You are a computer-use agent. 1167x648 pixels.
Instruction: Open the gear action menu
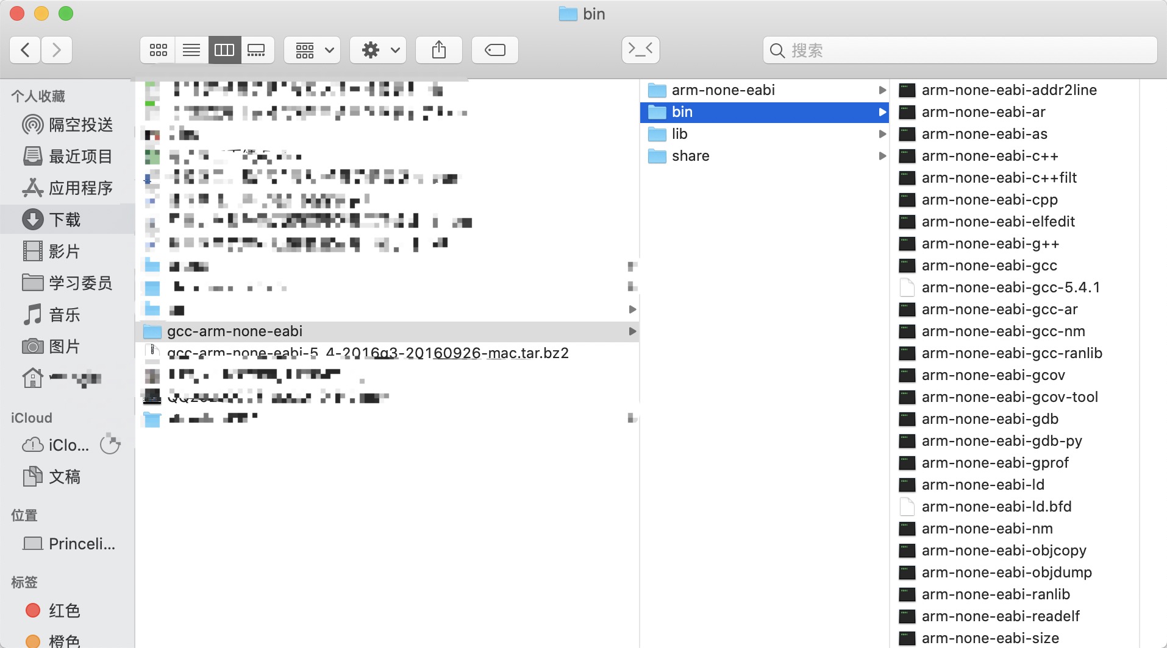[378, 50]
